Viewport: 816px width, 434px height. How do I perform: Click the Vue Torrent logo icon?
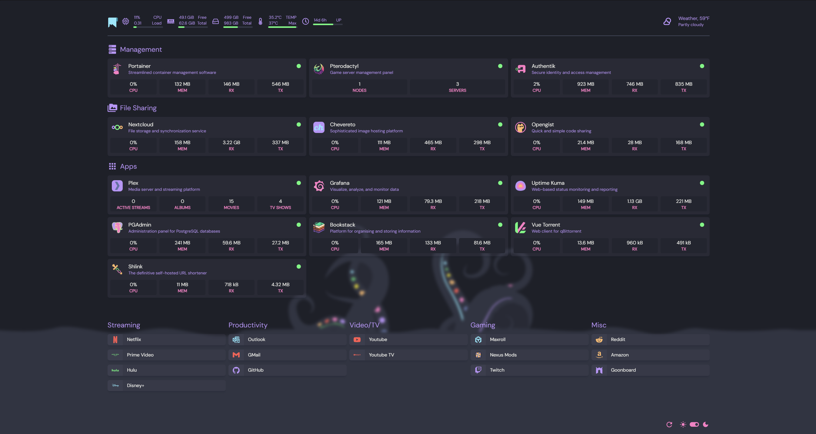pyautogui.click(x=520, y=227)
